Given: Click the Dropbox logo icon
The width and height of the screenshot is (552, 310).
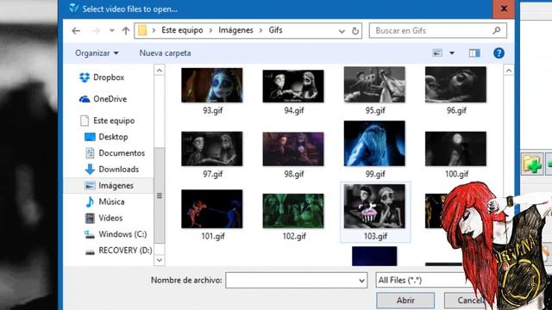Looking at the screenshot, I should [x=85, y=77].
